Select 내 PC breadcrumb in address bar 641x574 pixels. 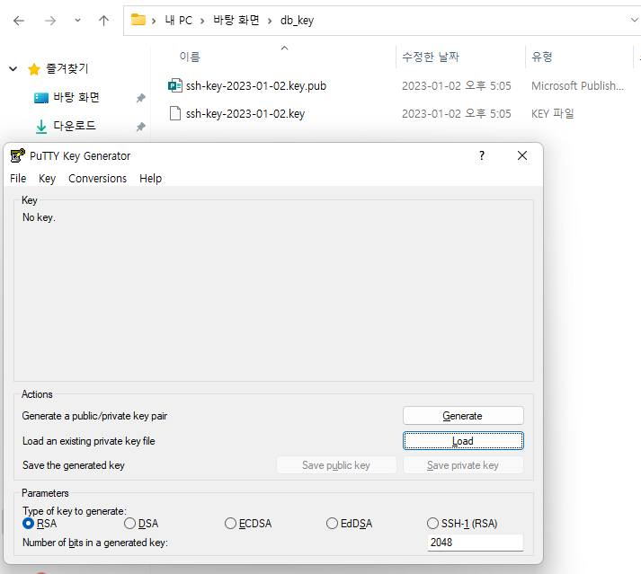click(179, 21)
